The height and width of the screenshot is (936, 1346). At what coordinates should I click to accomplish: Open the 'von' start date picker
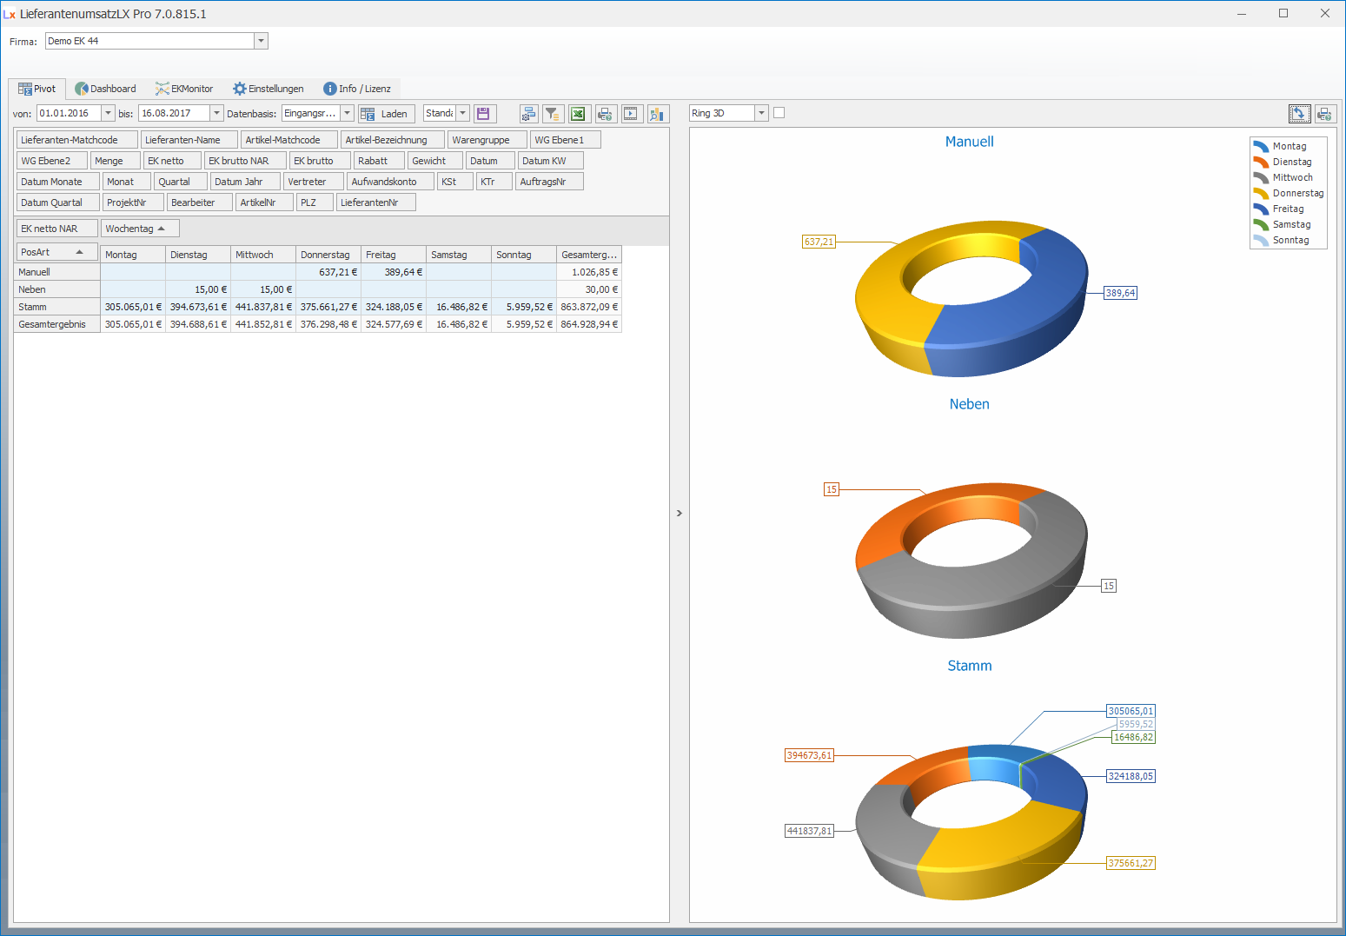pos(108,113)
